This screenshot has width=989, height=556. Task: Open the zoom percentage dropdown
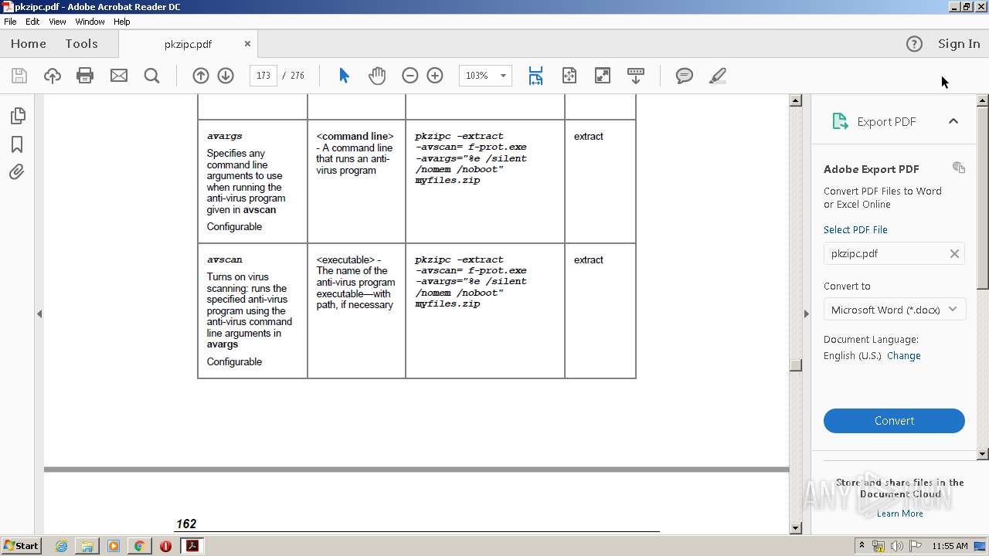point(504,76)
